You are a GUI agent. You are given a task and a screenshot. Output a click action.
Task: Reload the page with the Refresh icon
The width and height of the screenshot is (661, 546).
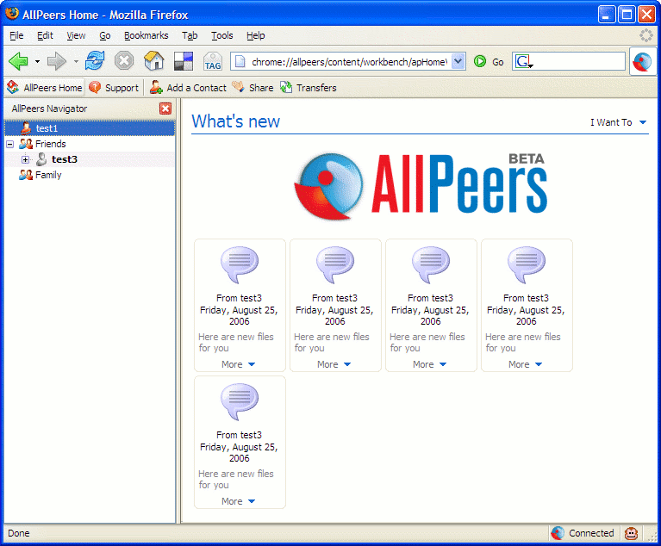[95, 60]
